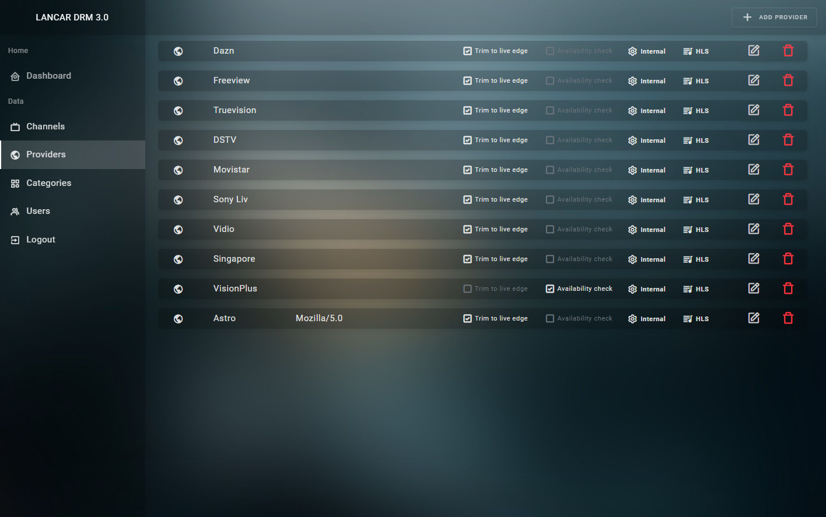Image resolution: width=826 pixels, height=517 pixels.
Task: Disable Trim to live edge for Sony Liv
Action: [x=467, y=200]
